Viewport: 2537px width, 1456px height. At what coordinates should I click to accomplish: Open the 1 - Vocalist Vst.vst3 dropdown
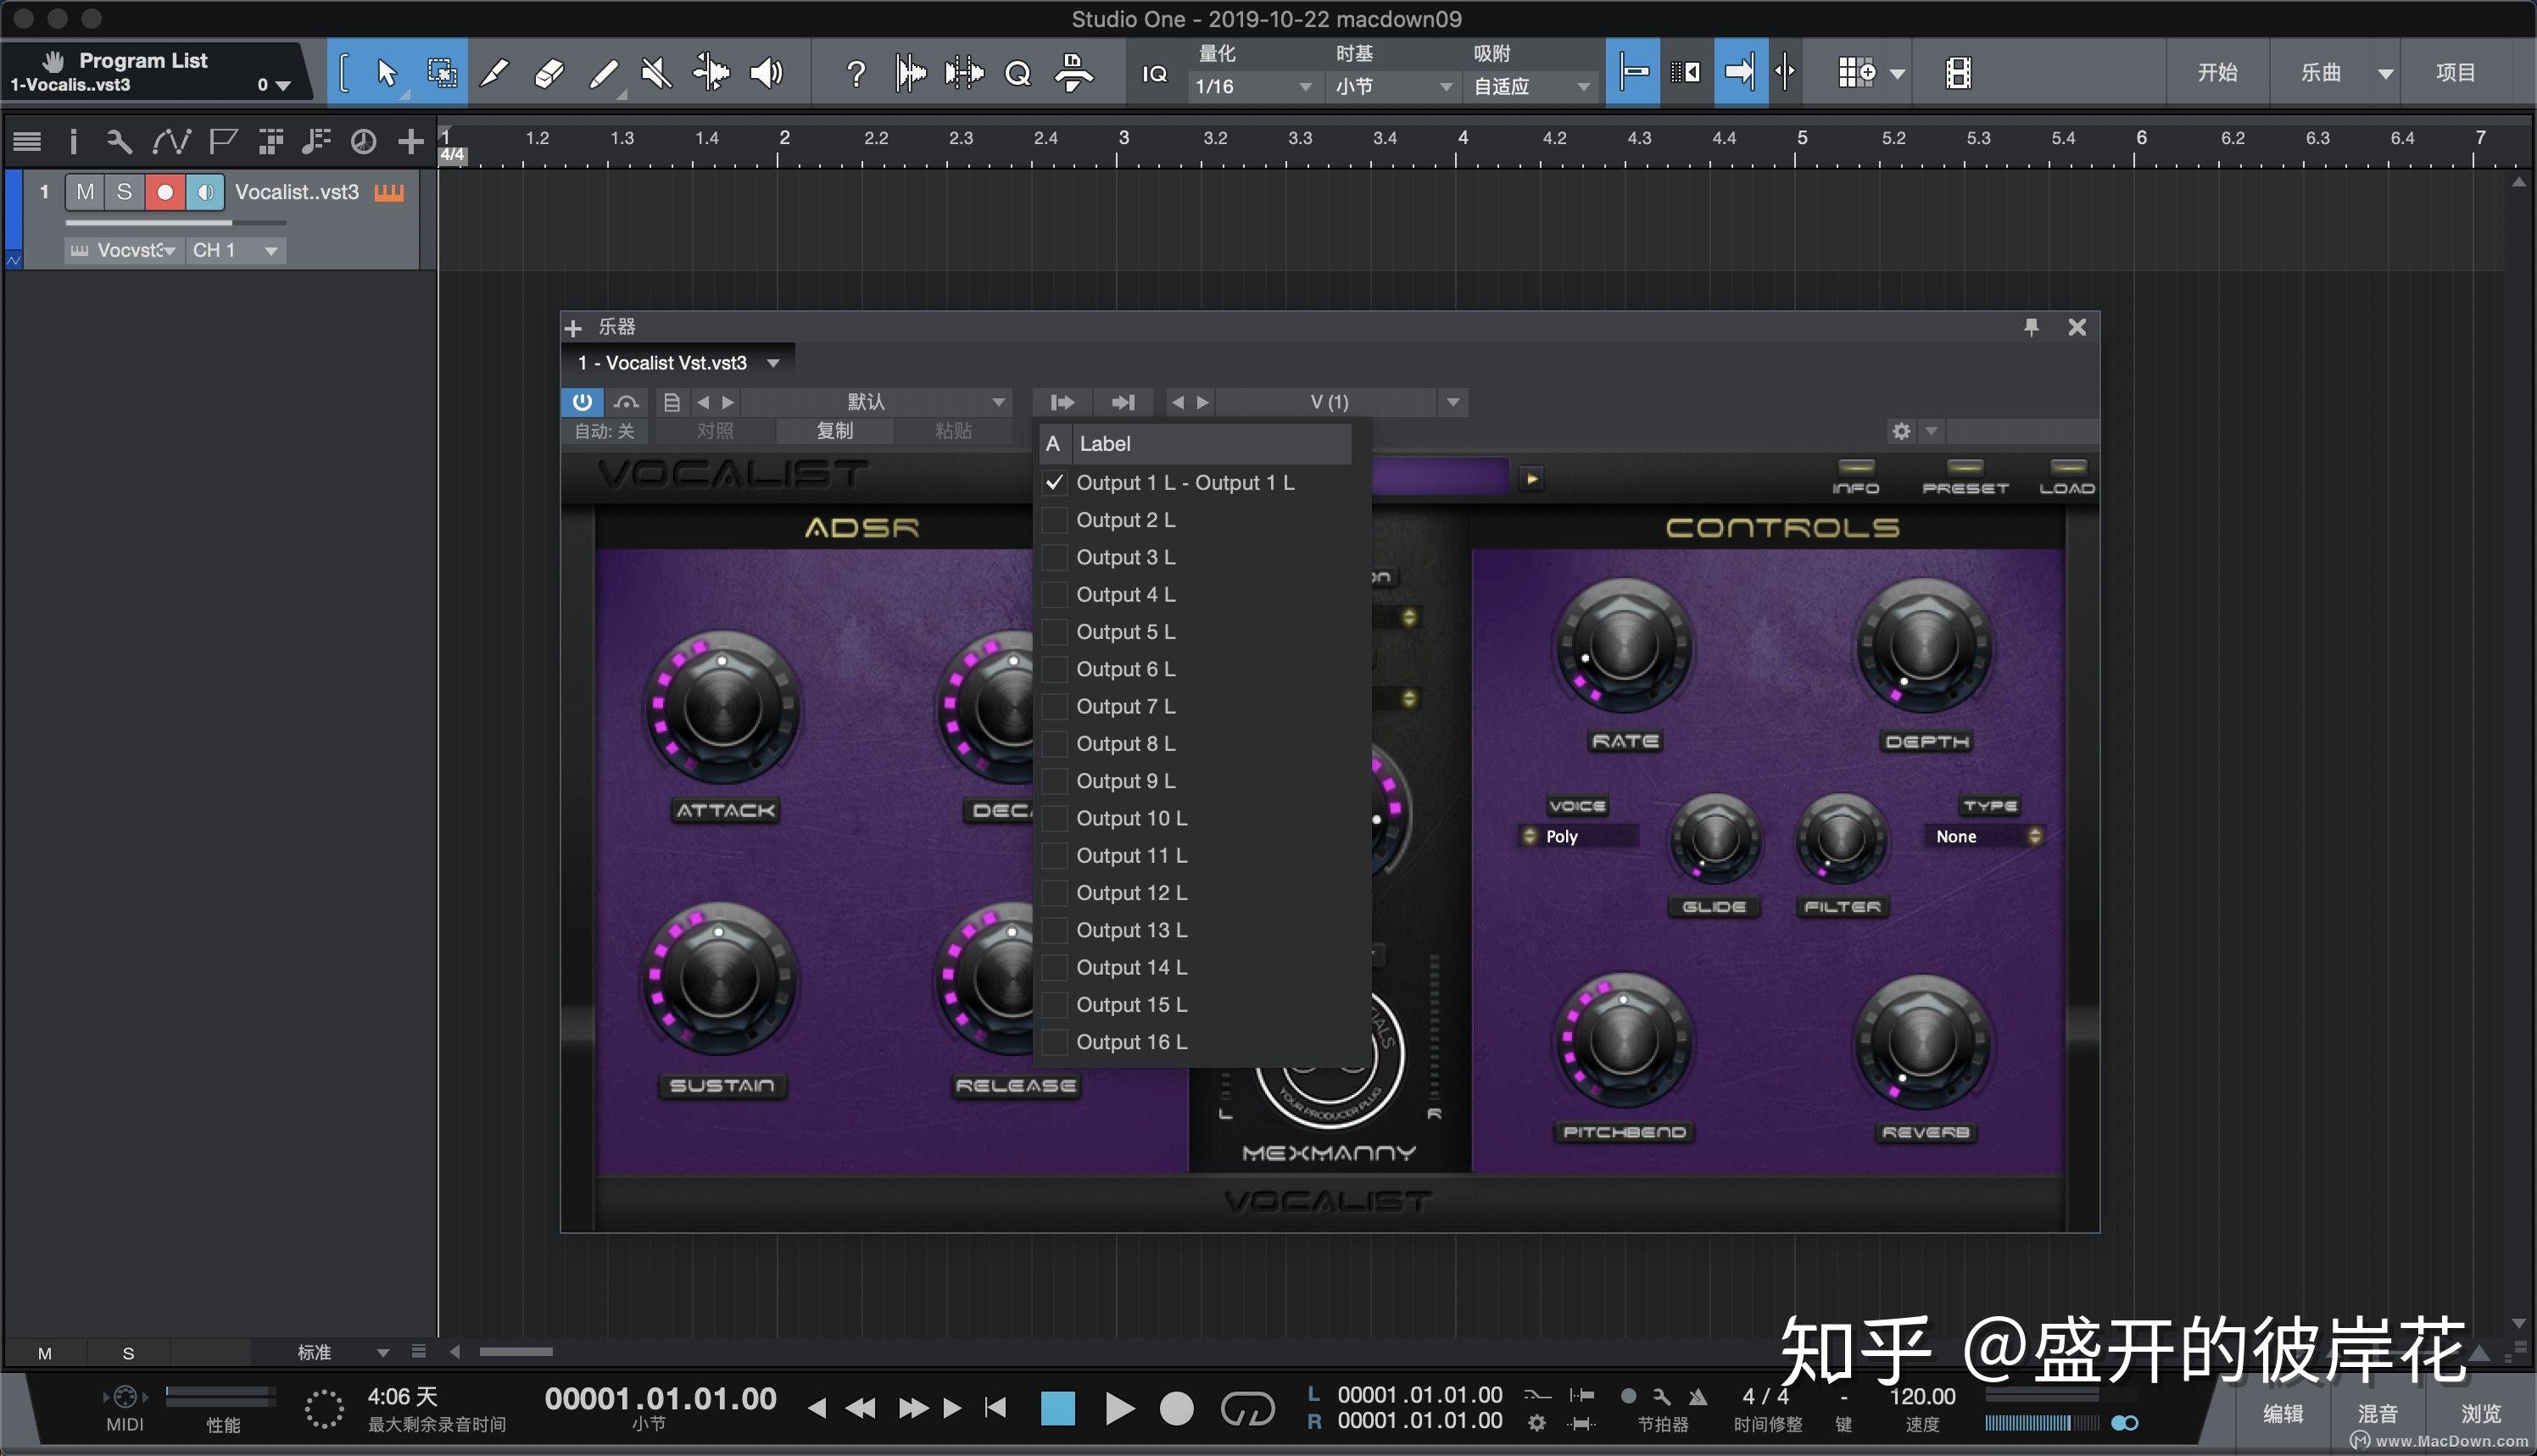pyautogui.click(x=772, y=362)
